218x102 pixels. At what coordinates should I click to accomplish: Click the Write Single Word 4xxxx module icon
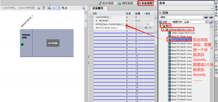169,33
